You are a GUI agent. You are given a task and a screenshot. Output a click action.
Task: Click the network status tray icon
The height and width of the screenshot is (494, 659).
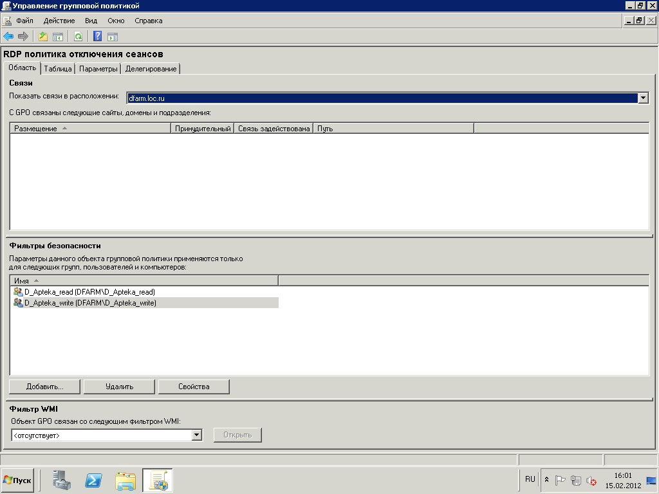coord(576,480)
